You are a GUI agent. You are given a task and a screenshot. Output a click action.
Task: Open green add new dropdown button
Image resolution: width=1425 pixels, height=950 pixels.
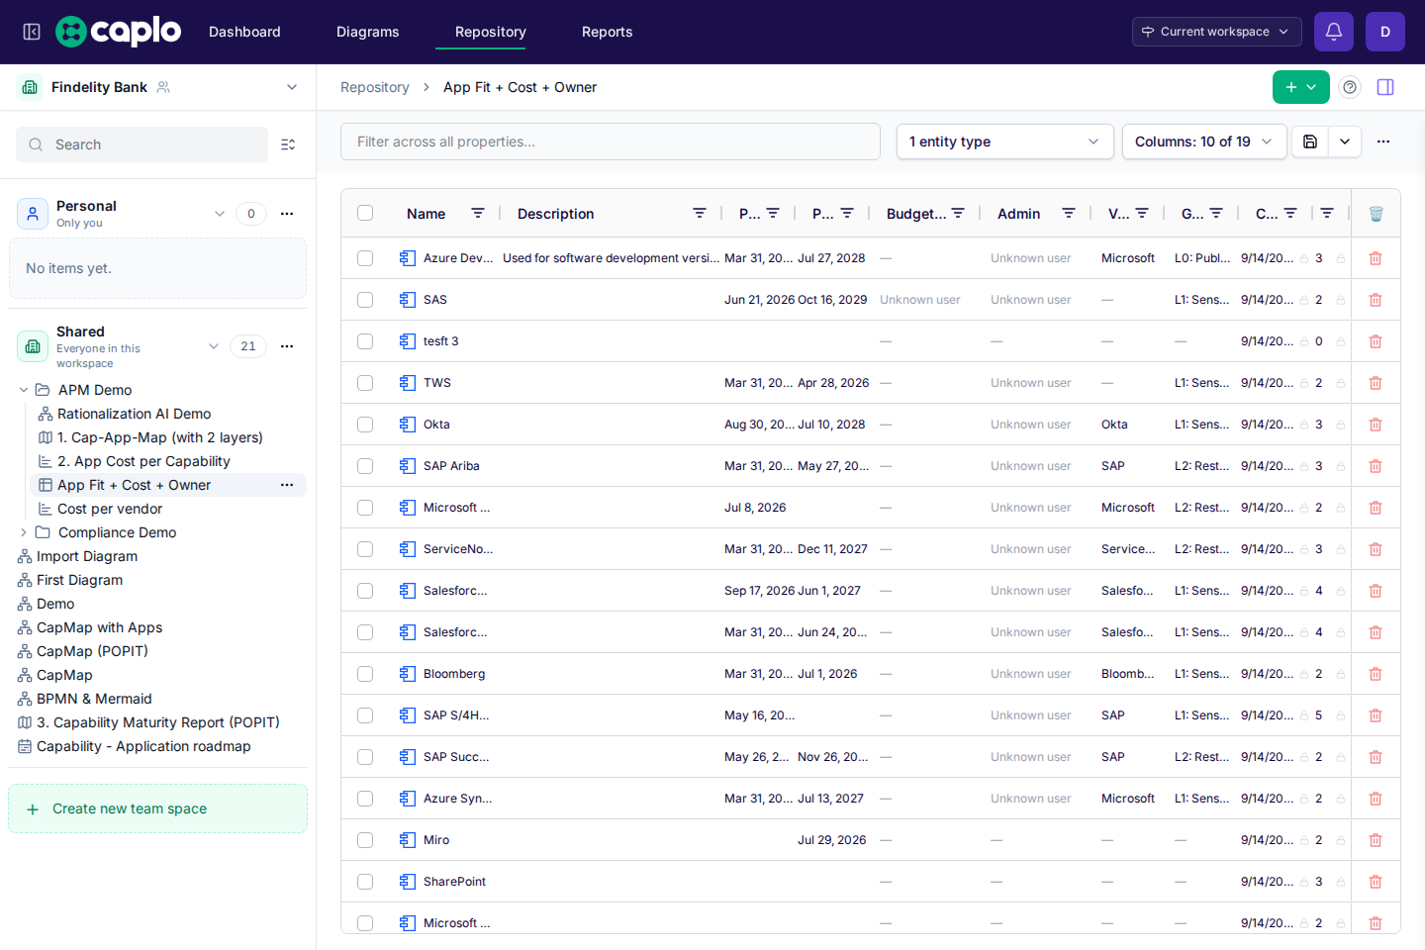(x=1300, y=87)
